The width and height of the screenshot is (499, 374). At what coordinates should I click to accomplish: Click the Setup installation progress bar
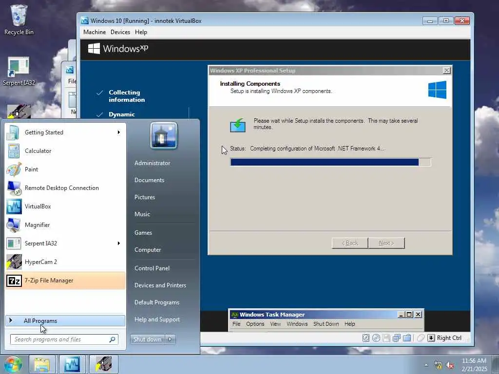(331, 162)
